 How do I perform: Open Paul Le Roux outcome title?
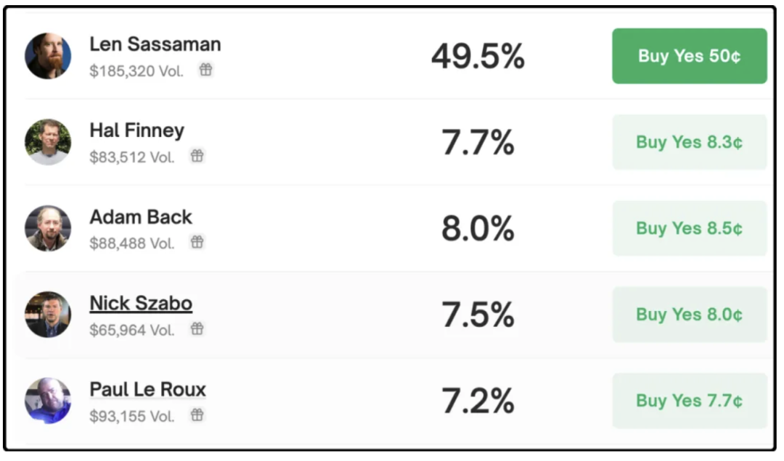click(147, 389)
